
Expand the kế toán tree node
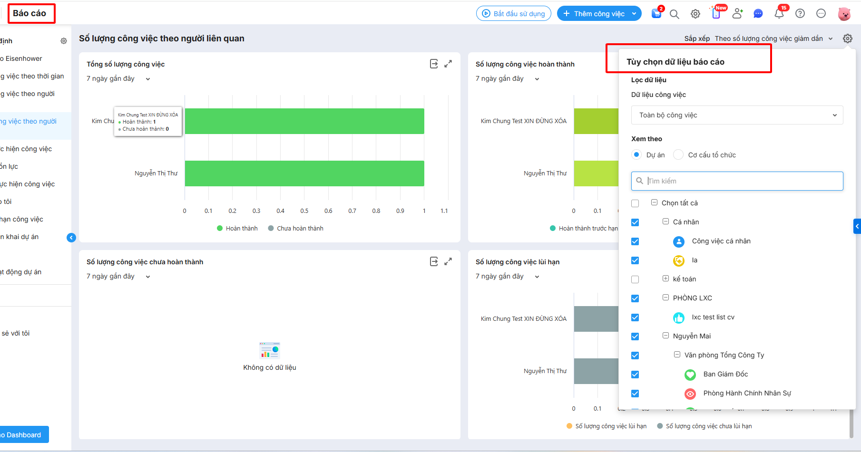coord(665,279)
